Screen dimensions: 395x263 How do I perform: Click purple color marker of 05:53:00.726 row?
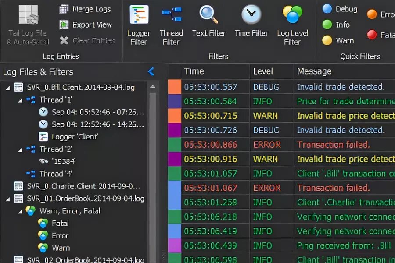pos(175,130)
